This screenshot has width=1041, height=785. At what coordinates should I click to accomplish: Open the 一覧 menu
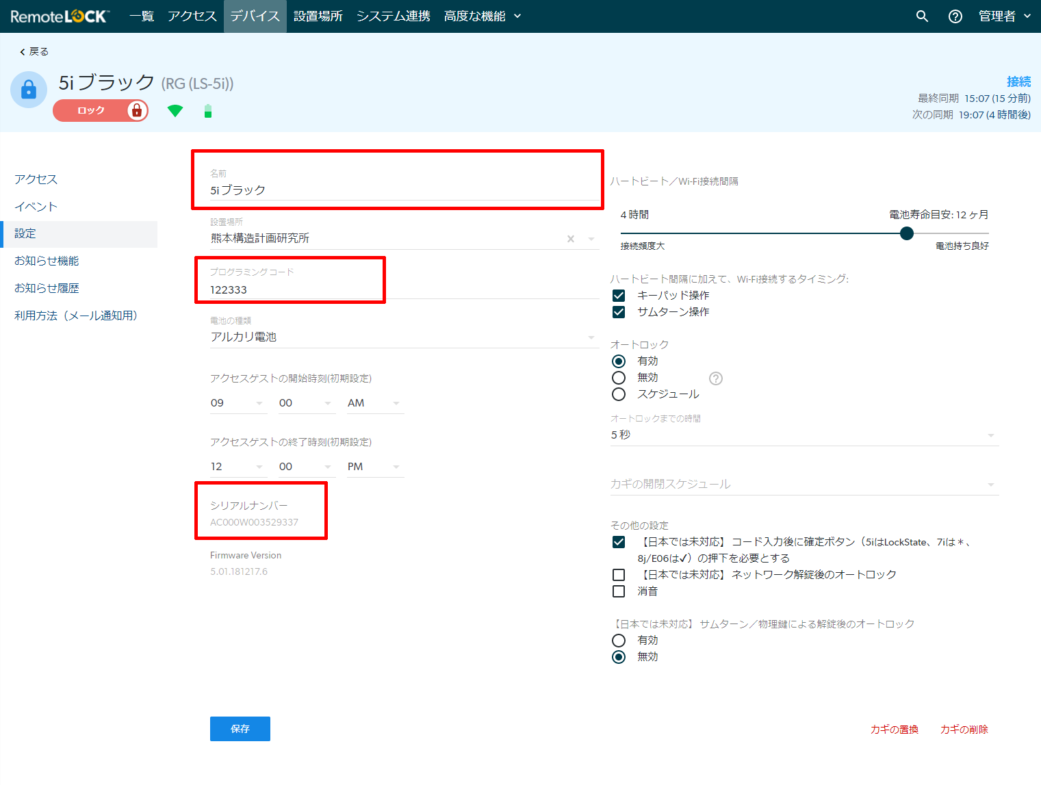pyautogui.click(x=142, y=16)
